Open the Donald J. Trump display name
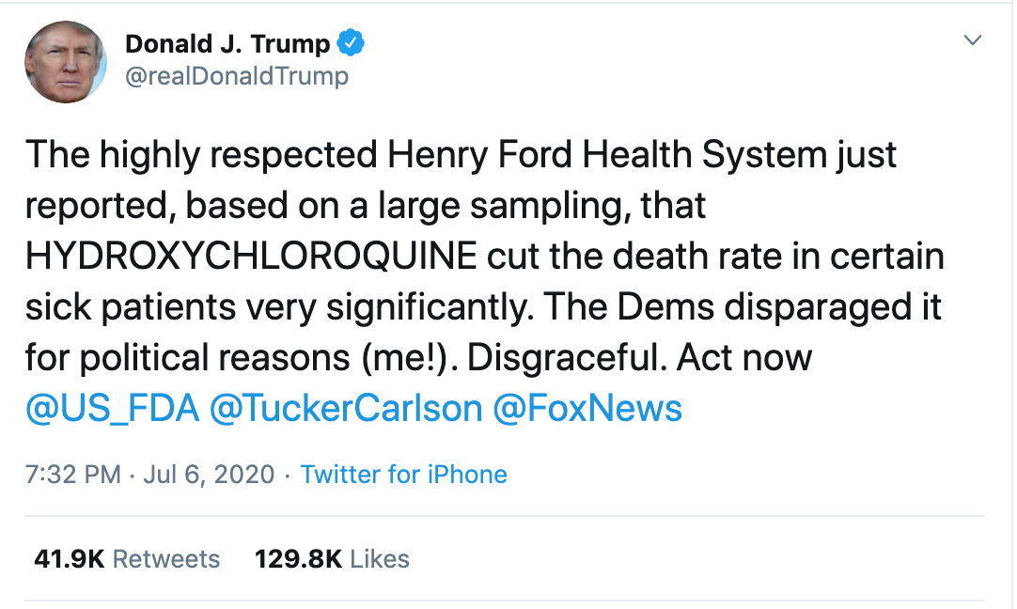 point(227,44)
